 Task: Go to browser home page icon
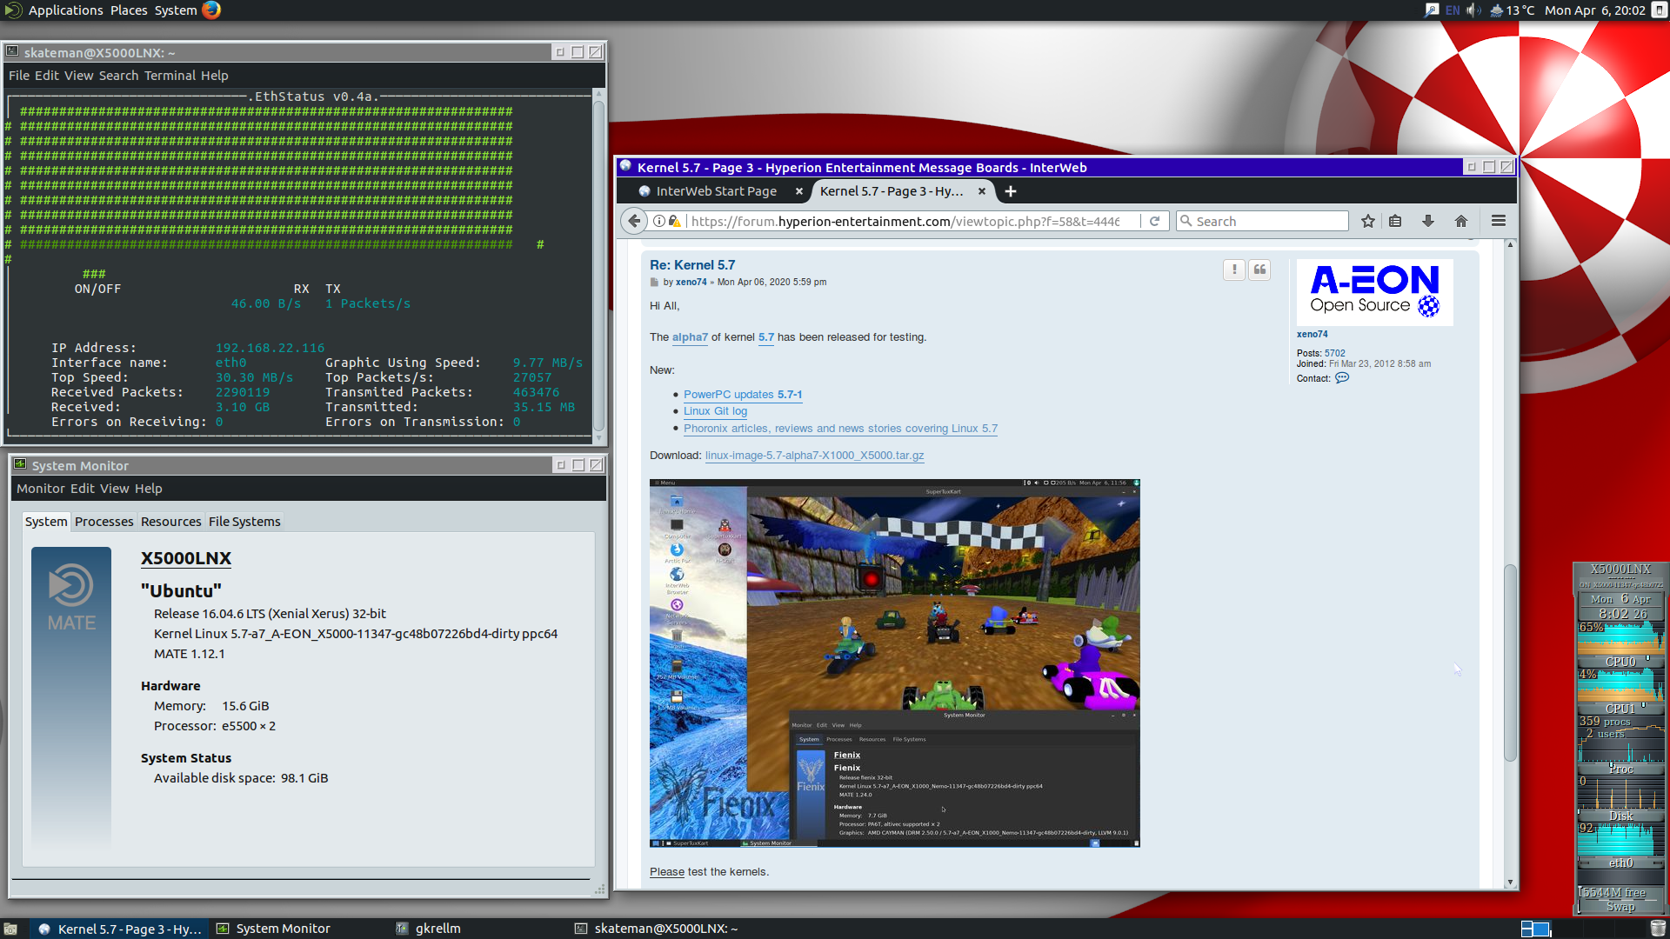tap(1461, 221)
